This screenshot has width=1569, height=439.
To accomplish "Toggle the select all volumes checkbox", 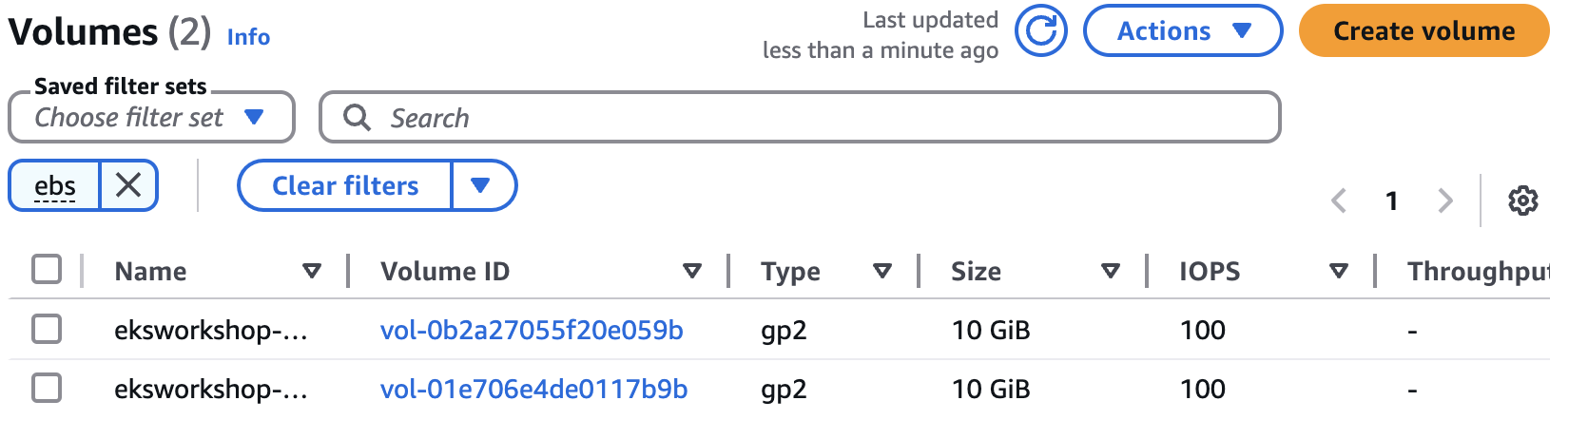I will click(x=47, y=270).
